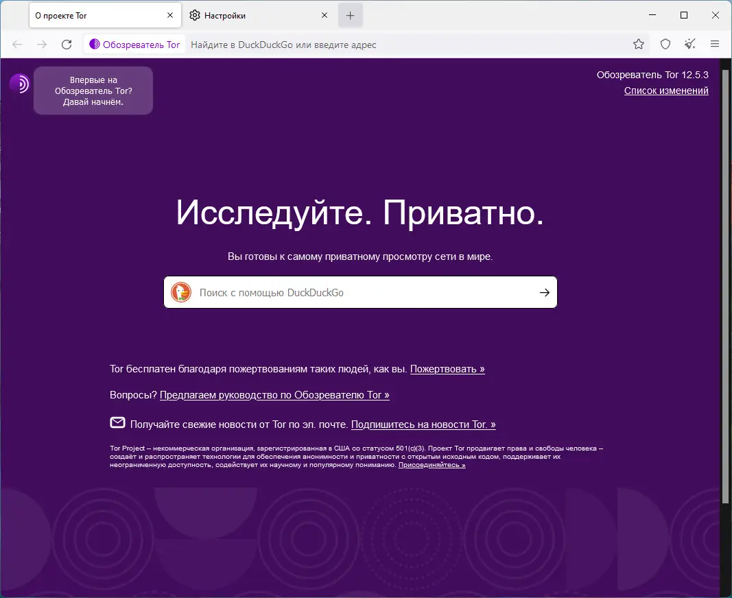Click the Подпишитесь на новости Tor link

(423, 424)
